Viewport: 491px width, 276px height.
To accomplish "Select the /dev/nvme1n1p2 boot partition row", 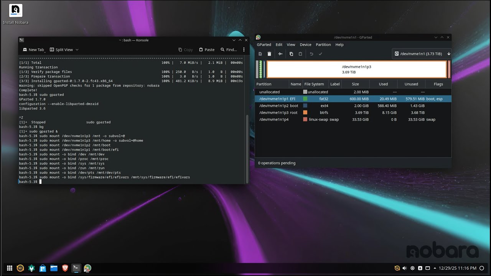I will pyautogui.click(x=353, y=106).
